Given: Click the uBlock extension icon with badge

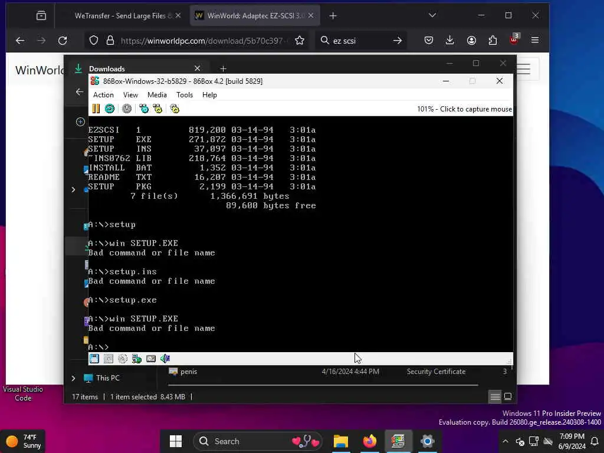Looking at the screenshot, I should click(x=514, y=40).
